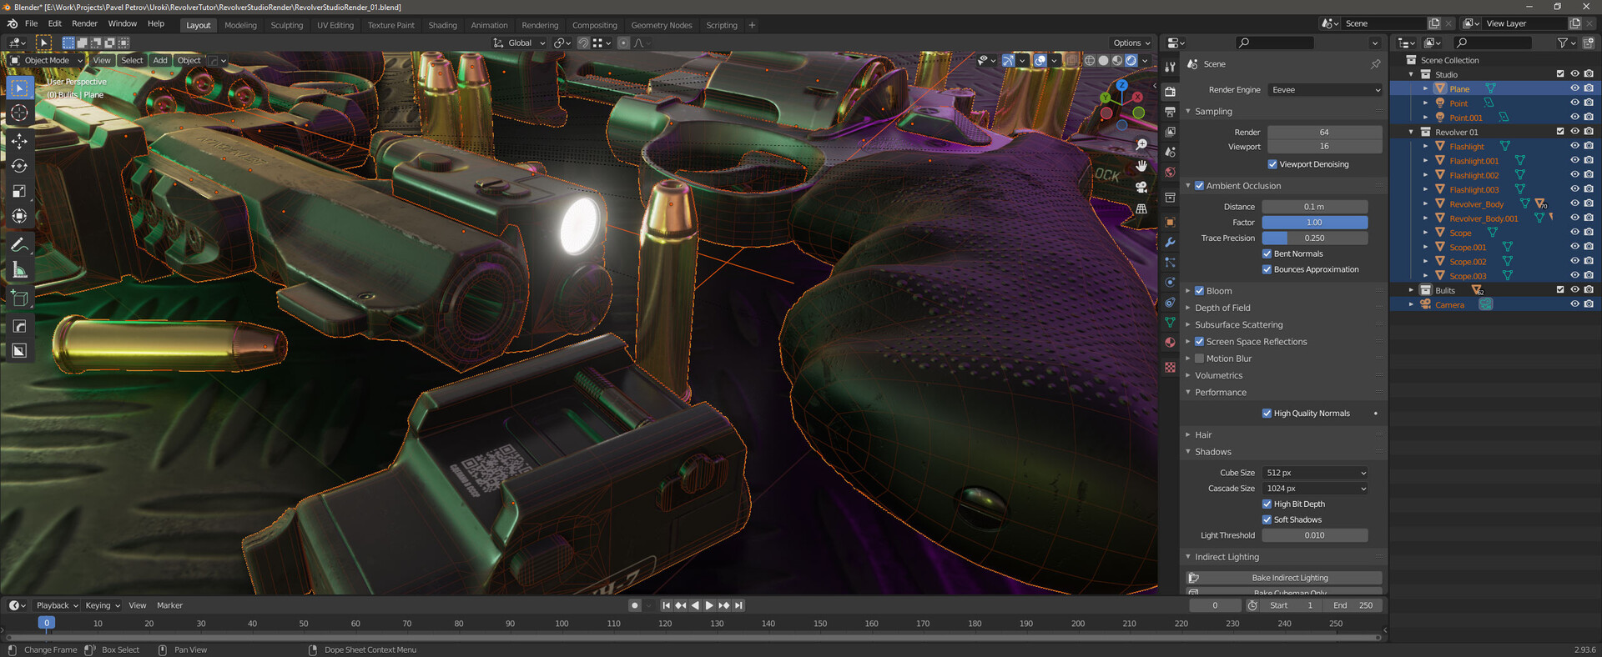This screenshot has height=657, width=1602.
Task: Click the Bake Indirect Lighting button
Action: pyautogui.click(x=1284, y=578)
